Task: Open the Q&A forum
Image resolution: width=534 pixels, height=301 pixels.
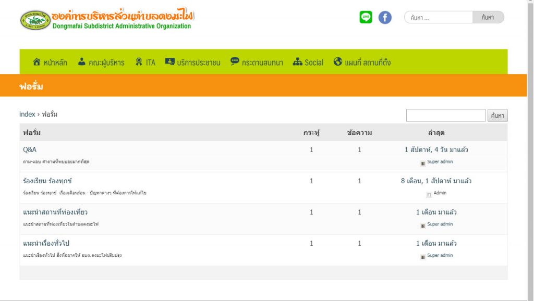Action: [30, 149]
